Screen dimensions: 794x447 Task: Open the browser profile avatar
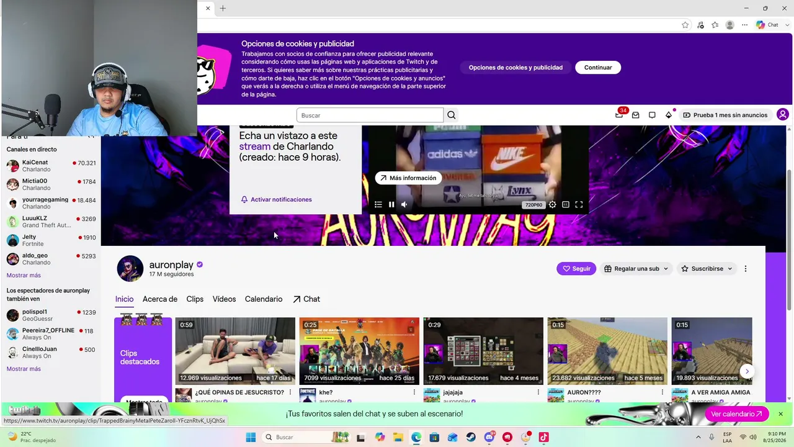(730, 25)
